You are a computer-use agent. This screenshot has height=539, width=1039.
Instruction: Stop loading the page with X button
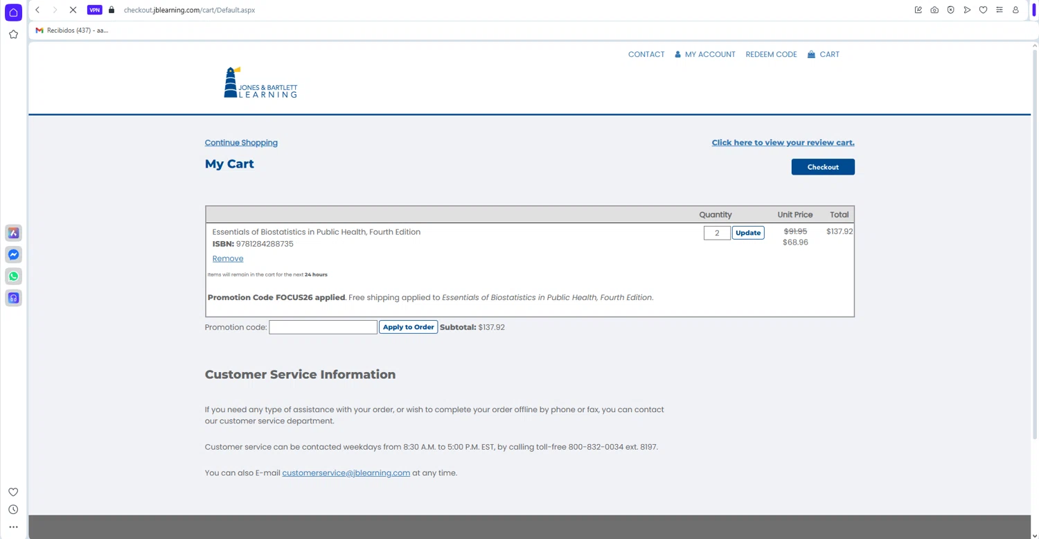click(73, 10)
